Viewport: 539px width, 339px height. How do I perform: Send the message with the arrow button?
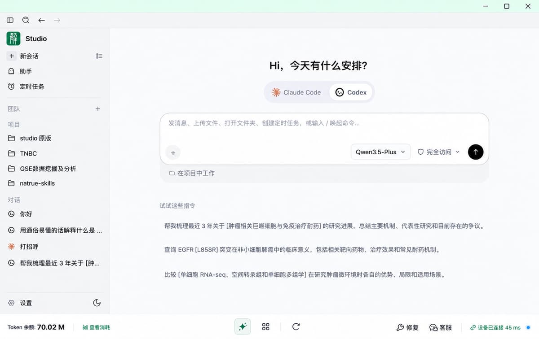click(476, 152)
